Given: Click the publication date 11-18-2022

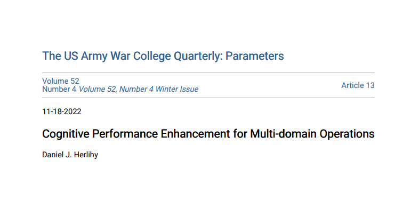Looking at the screenshot, I should pyautogui.click(x=62, y=111).
